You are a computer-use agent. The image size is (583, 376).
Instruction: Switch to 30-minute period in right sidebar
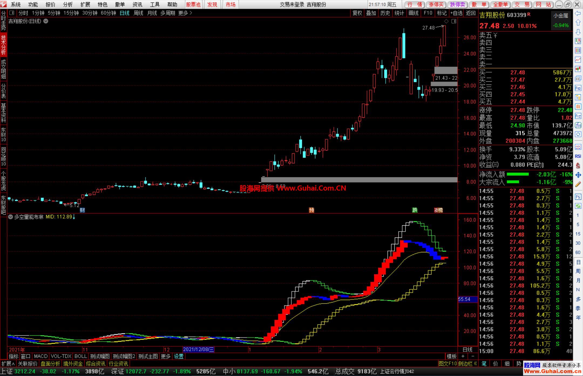(x=578, y=243)
